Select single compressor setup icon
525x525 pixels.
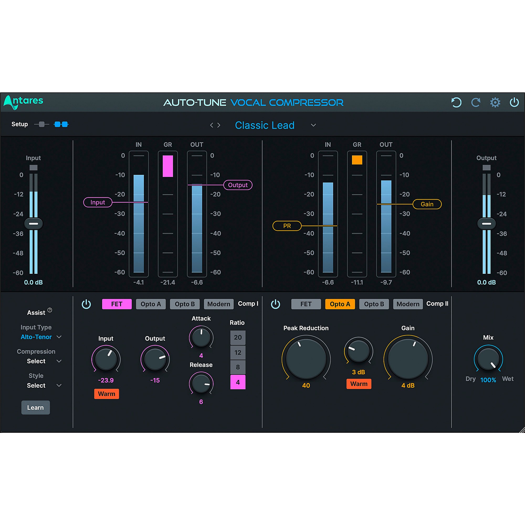click(x=41, y=124)
